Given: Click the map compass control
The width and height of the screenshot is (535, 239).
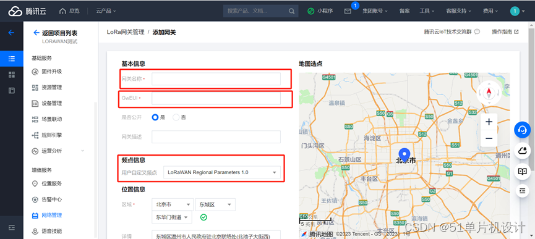Looking at the screenshot, I should [x=489, y=92].
